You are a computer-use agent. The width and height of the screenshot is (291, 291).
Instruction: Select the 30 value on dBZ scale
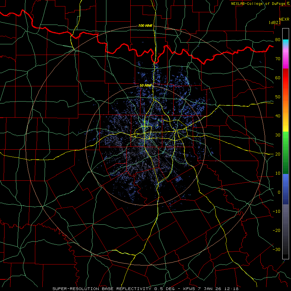278,135
